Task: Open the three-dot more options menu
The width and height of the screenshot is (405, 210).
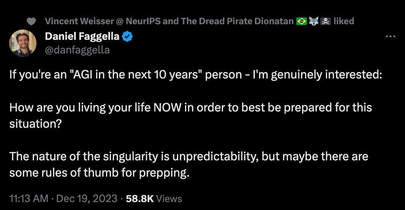Action: point(391,37)
